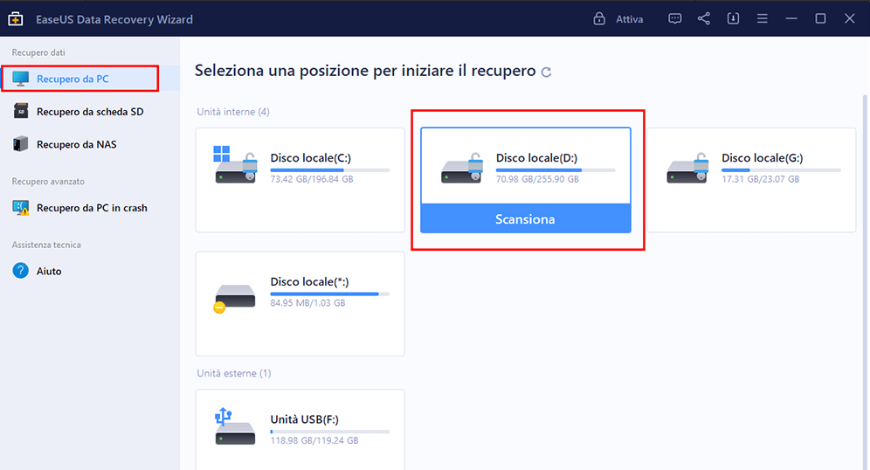Select the Disco locale(C:) drive icon
The height and width of the screenshot is (470, 870).
coord(235,165)
